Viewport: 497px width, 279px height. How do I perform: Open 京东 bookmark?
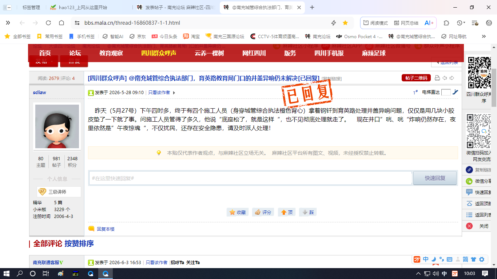[x=138, y=36]
